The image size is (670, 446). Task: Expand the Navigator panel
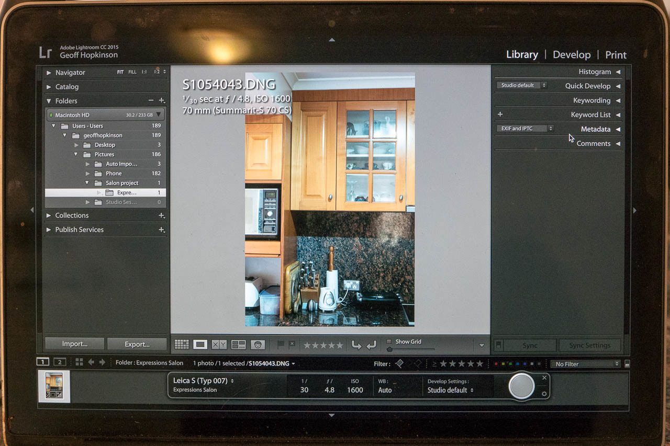(49, 73)
